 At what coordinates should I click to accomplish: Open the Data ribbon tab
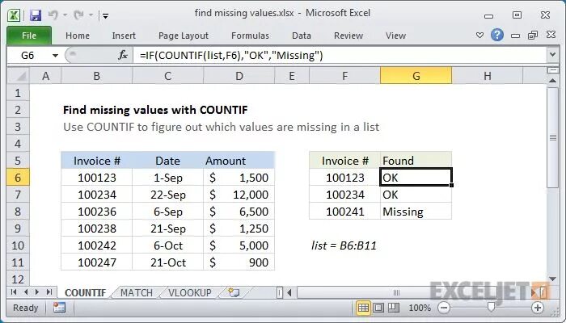coord(302,36)
